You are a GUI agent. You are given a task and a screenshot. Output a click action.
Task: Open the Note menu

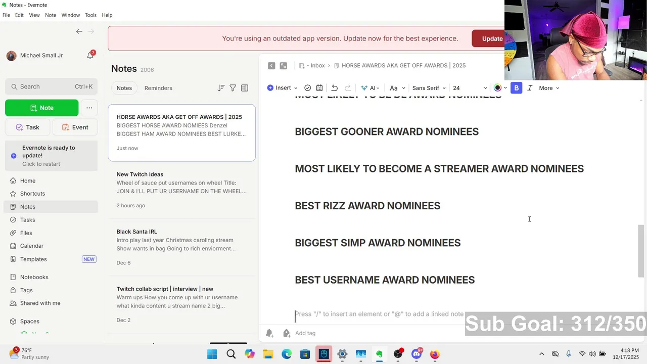pyautogui.click(x=51, y=15)
